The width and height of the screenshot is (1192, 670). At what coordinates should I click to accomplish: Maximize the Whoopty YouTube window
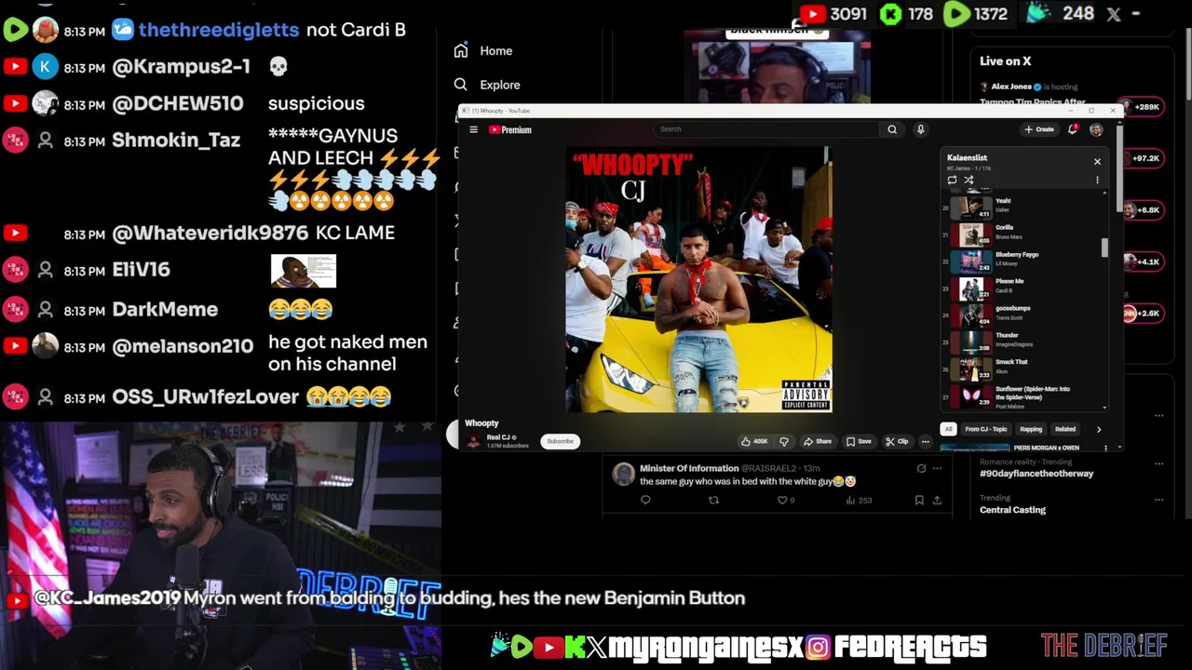pos(1091,111)
